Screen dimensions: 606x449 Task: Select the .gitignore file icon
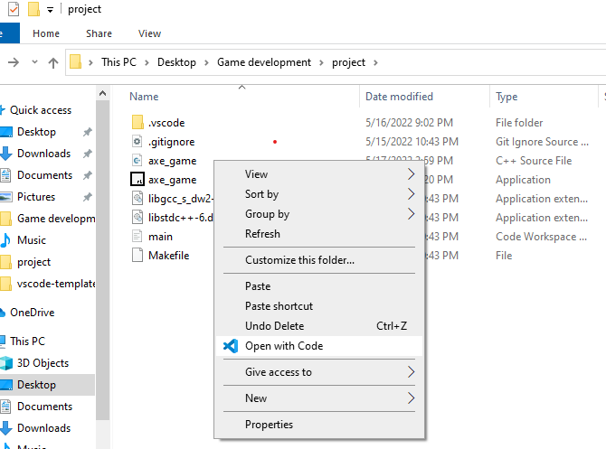137,142
